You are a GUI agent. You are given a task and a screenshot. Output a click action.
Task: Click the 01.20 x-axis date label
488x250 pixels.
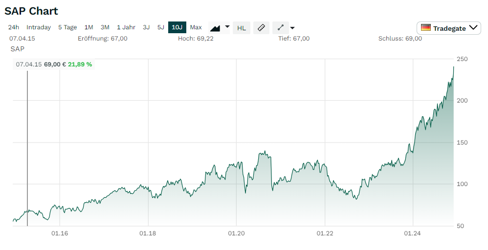[236, 233]
